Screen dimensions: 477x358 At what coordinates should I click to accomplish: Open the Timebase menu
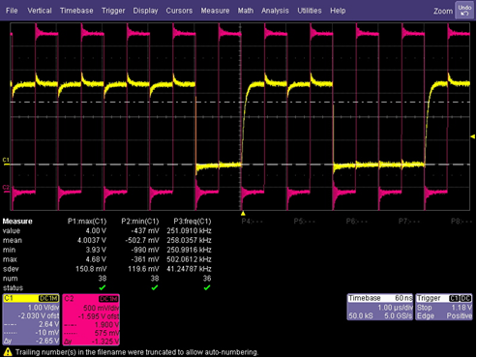pos(76,11)
